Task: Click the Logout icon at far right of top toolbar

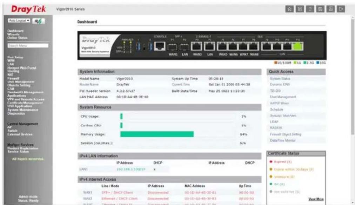Action: 341,9
